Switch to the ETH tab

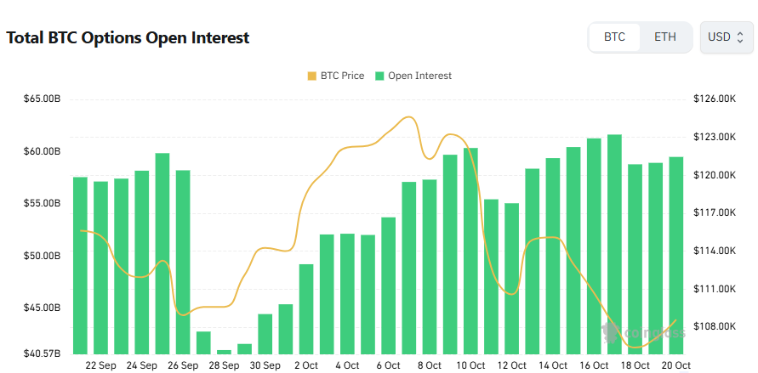click(x=665, y=37)
